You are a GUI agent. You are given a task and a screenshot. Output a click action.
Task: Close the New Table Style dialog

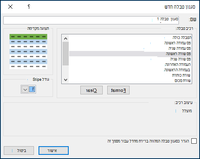(x=10, y=7)
